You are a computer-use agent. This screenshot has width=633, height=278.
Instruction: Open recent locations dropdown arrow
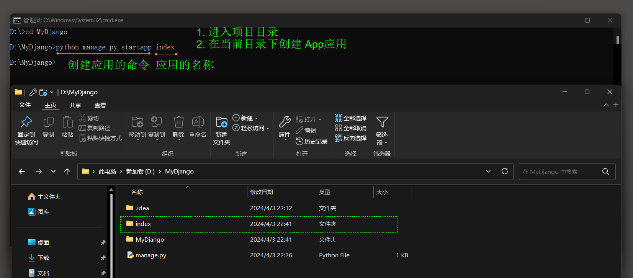pos(53,172)
